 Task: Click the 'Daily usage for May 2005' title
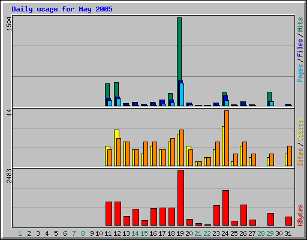tap(62, 9)
